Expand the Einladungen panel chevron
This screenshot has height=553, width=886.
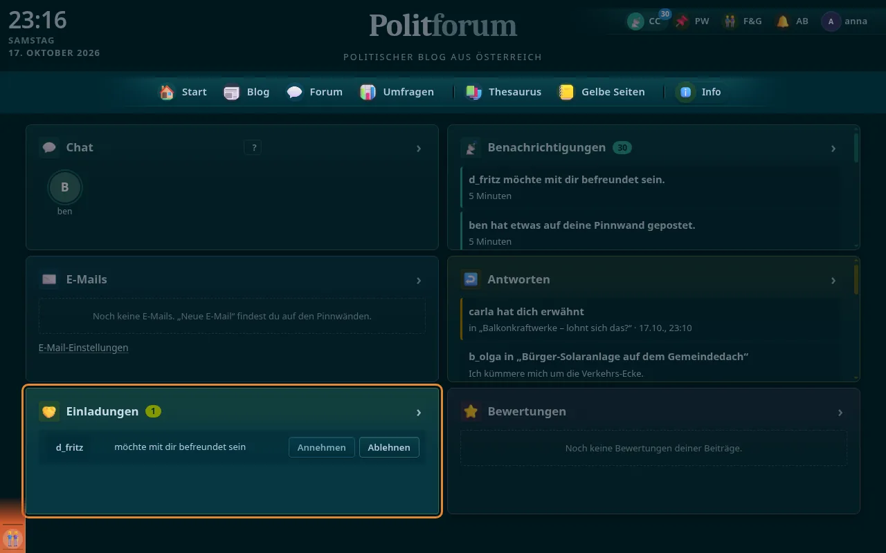coord(419,412)
